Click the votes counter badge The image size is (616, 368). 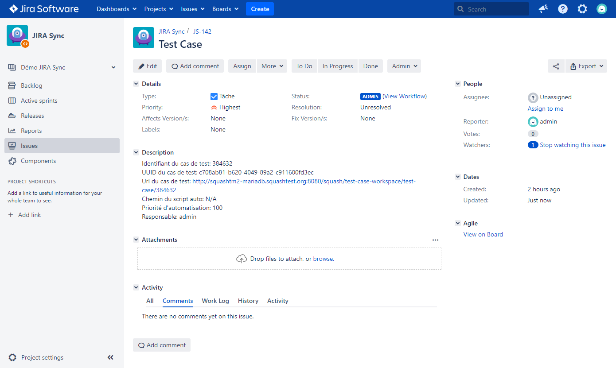click(532, 133)
